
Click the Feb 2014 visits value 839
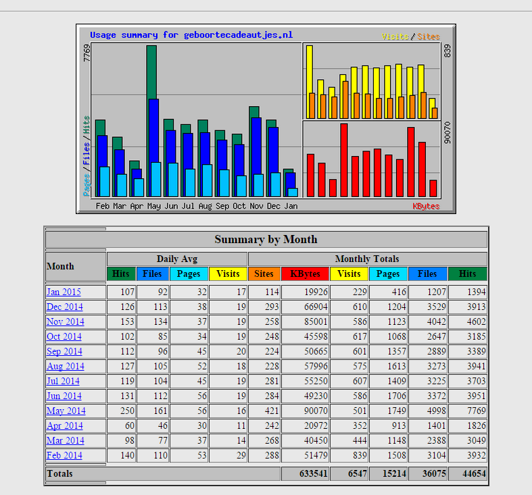click(x=360, y=455)
